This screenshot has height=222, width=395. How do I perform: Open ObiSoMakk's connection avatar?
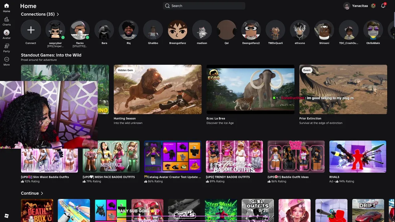click(x=373, y=30)
